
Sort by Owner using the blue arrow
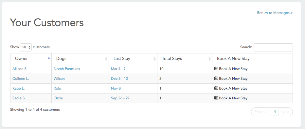tap(49, 58)
